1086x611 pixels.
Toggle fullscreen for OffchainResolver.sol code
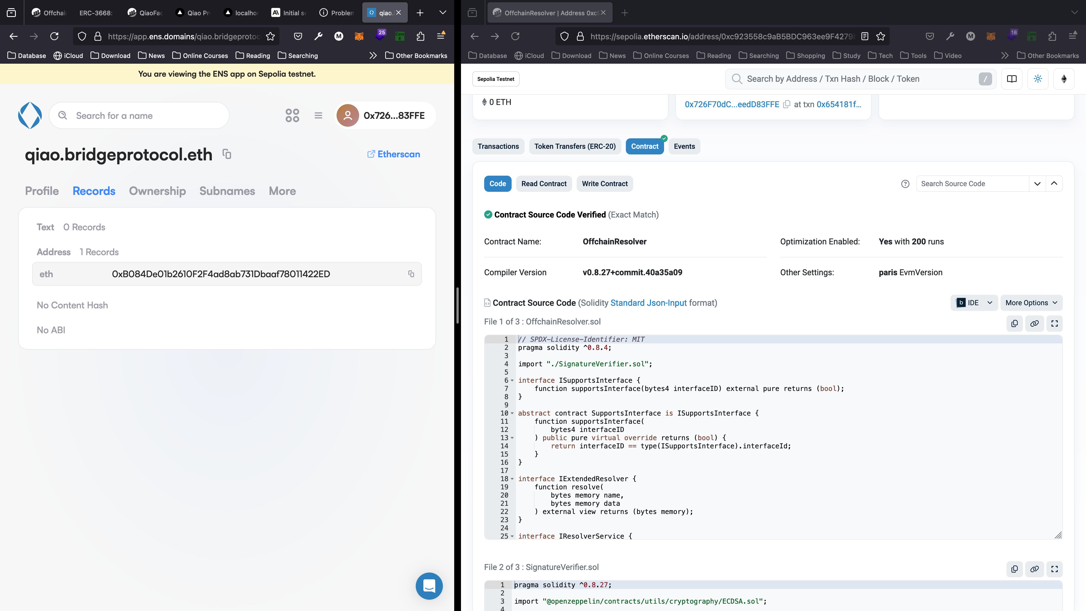coord(1054,323)
